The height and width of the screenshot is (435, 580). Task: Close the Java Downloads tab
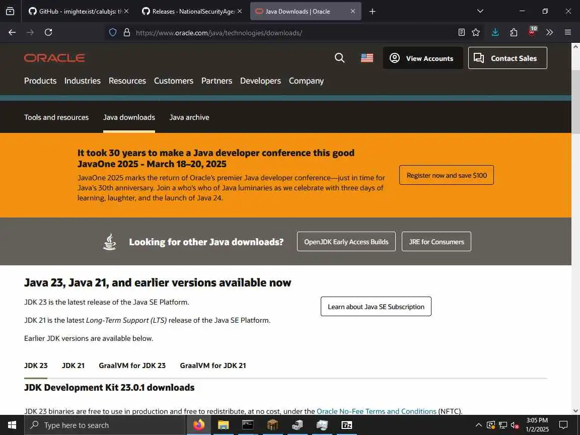tap(353, 12)
